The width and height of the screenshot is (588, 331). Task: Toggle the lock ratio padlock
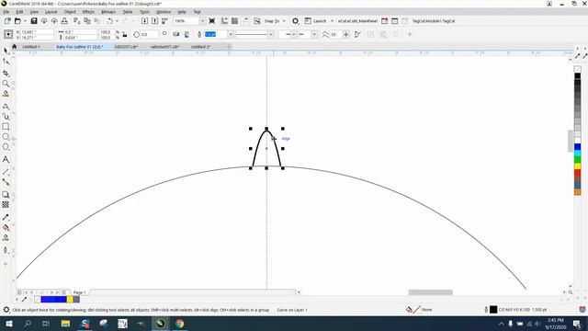pos(125,35)
